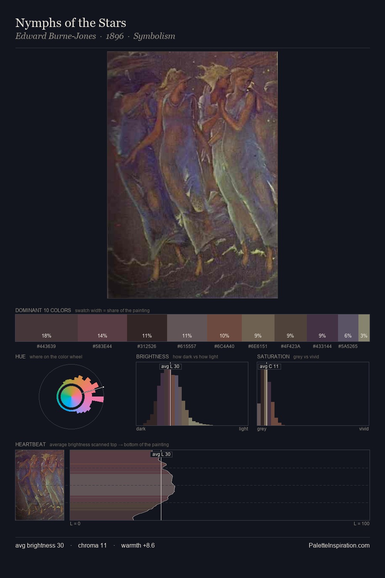Screen dimensions: 385x578
Task: Click the BRIGHTNESS section heading
Action: coord(152,356)
